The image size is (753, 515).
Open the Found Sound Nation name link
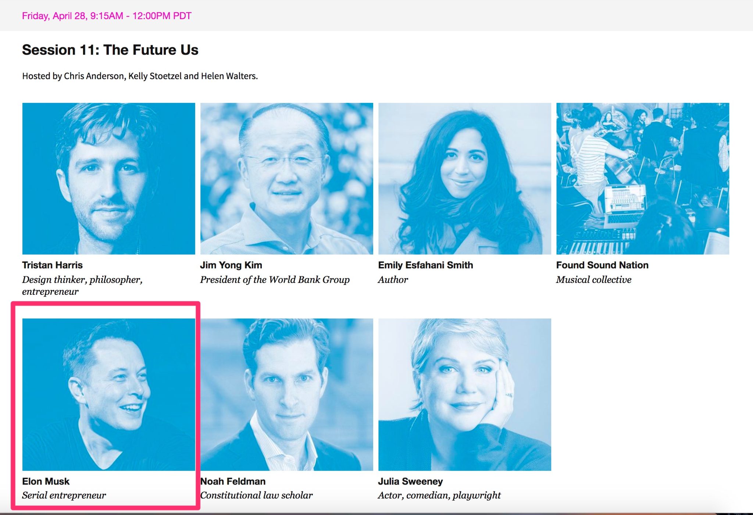[602, 265]
